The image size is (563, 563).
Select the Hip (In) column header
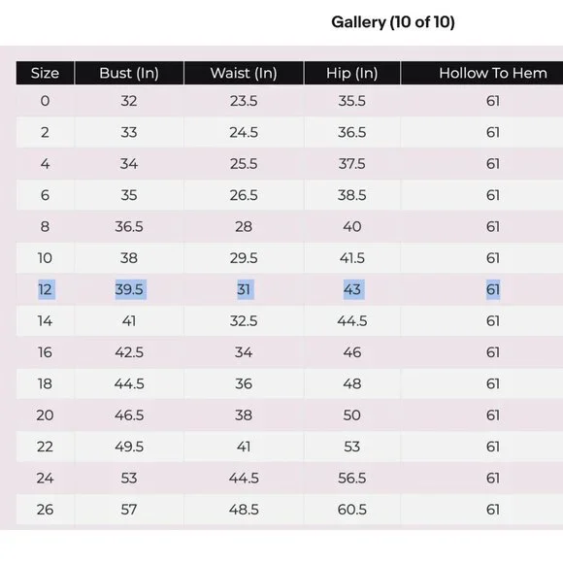click(x=351, y=73)
